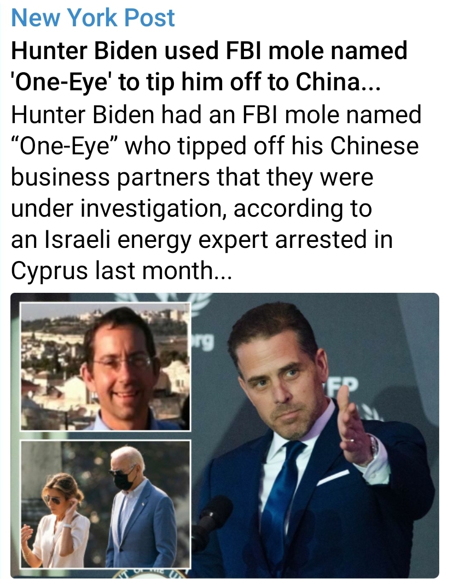
Task: Open the large article preview image
Action: point(225,434)
